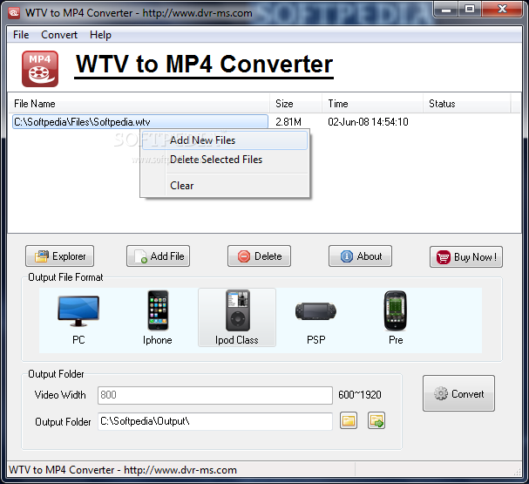
Task: Select the Softpedia.wtv file row
Action: (x=140, y=122)
